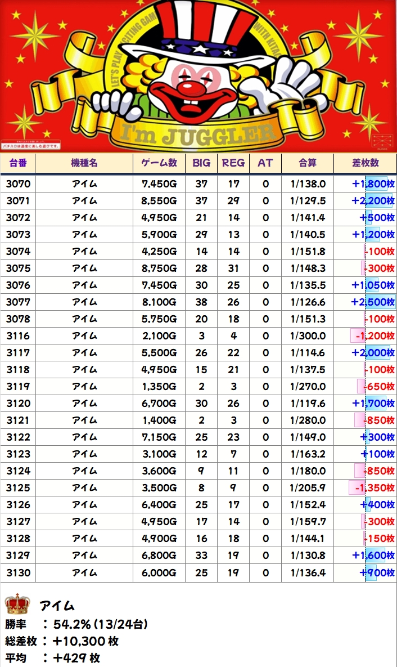Click the 8,750G game count cell
397x667 pixels.
coord(159,268)
